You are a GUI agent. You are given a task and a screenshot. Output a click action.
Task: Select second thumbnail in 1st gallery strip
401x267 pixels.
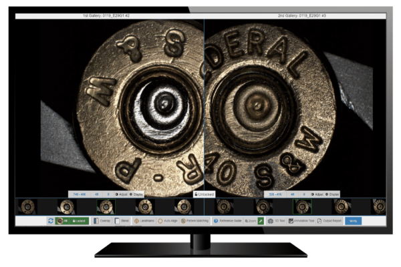(67, 206)
